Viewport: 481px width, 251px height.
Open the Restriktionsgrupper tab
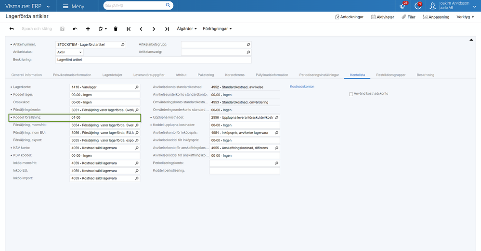coord(390,75)
